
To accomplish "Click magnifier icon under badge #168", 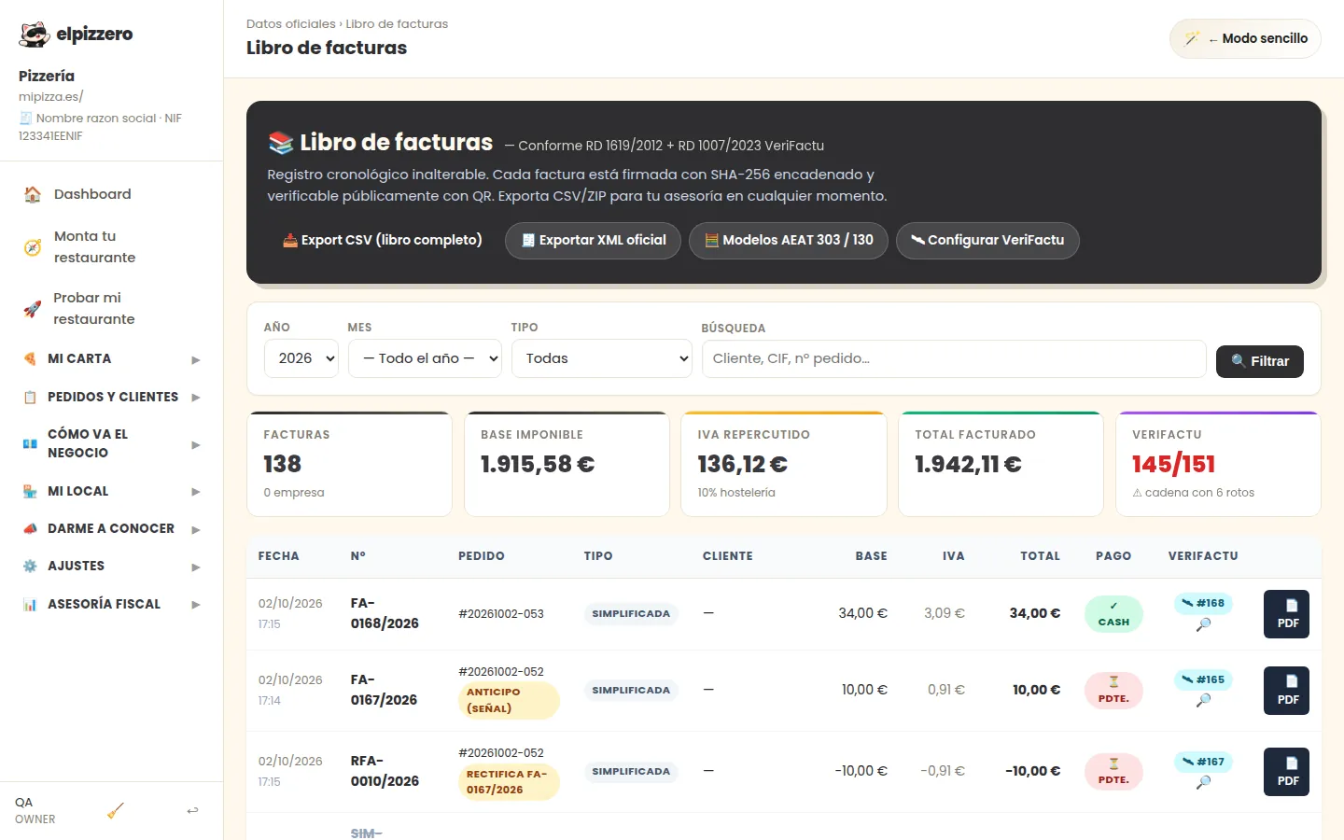I will 1204,624.
